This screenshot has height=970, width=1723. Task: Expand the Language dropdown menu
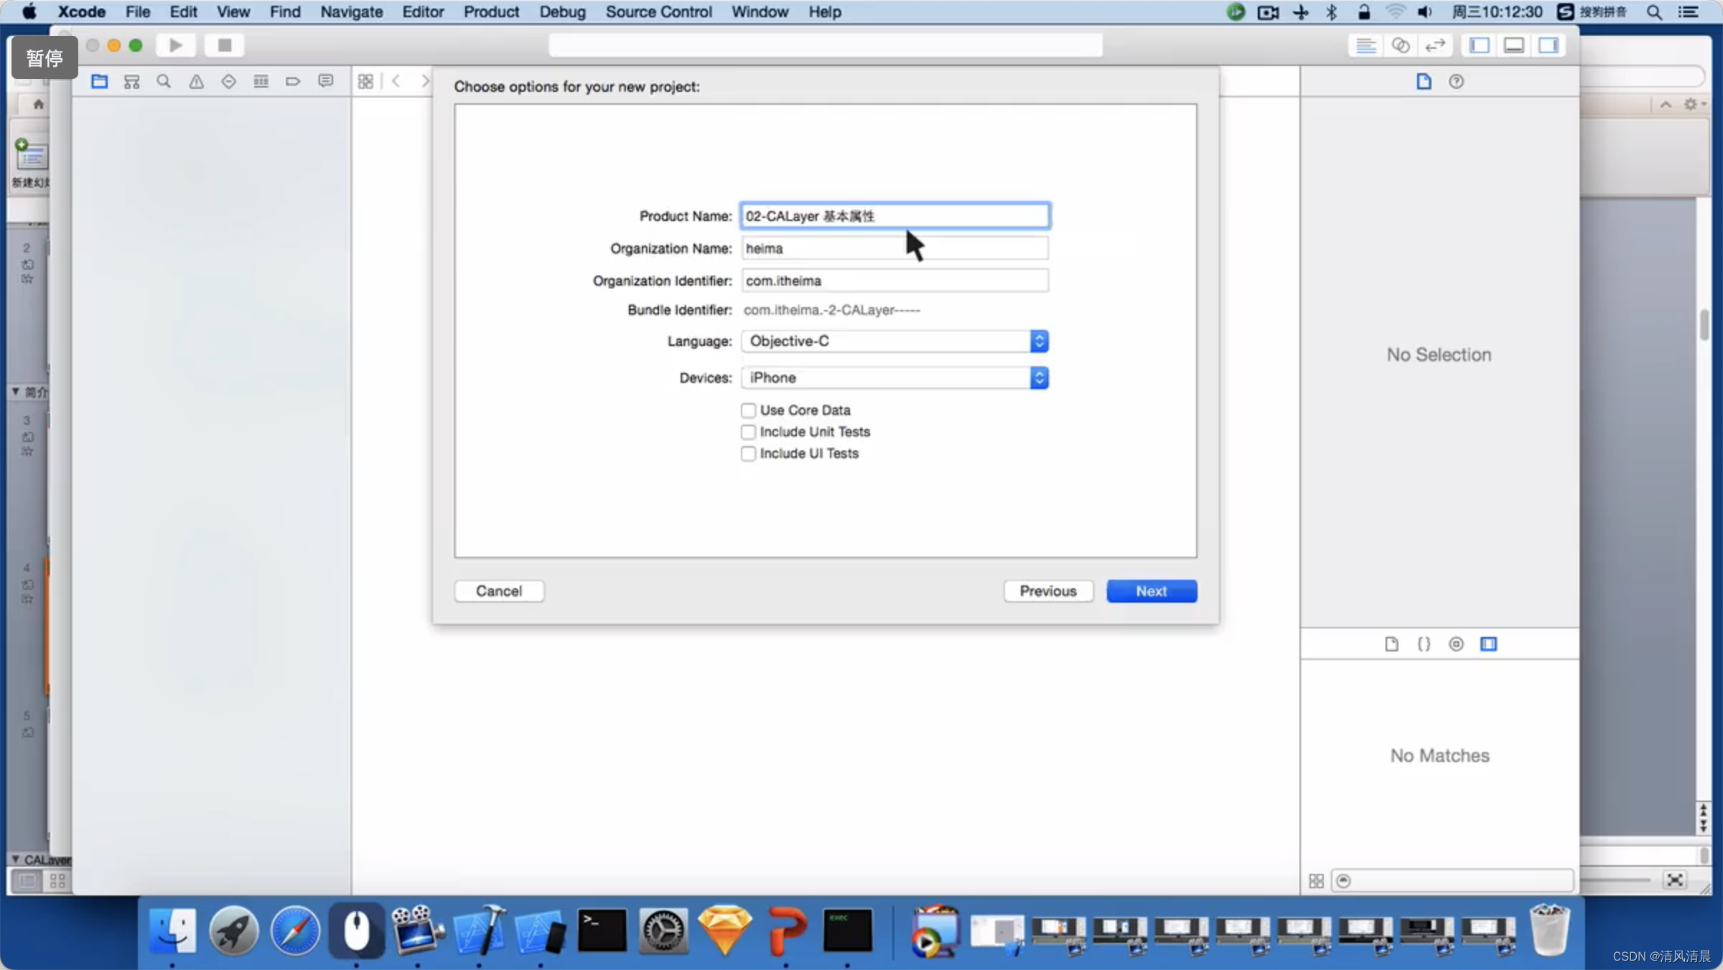click(x=1038, y=341)
